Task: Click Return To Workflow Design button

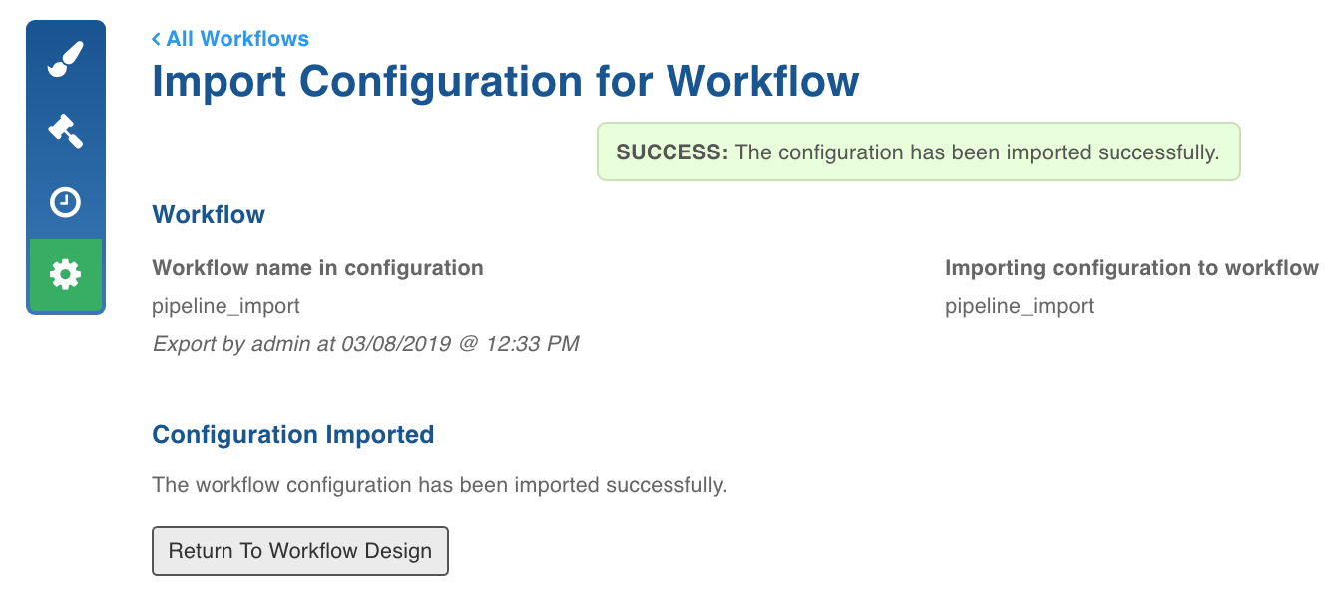Action: (x=300, y=551)
